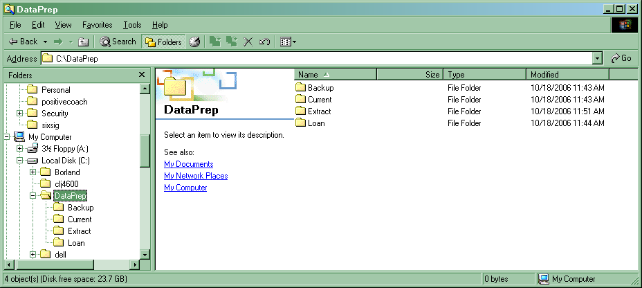Sort by the Modified column header
642x288 pixels.
tap(568, 75)
